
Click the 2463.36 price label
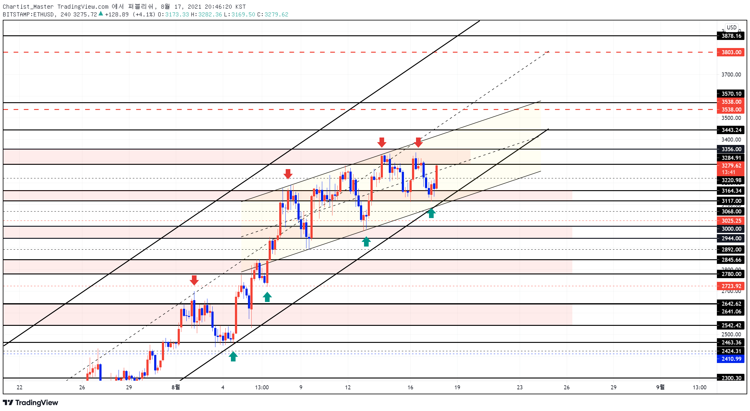point(731,343)
